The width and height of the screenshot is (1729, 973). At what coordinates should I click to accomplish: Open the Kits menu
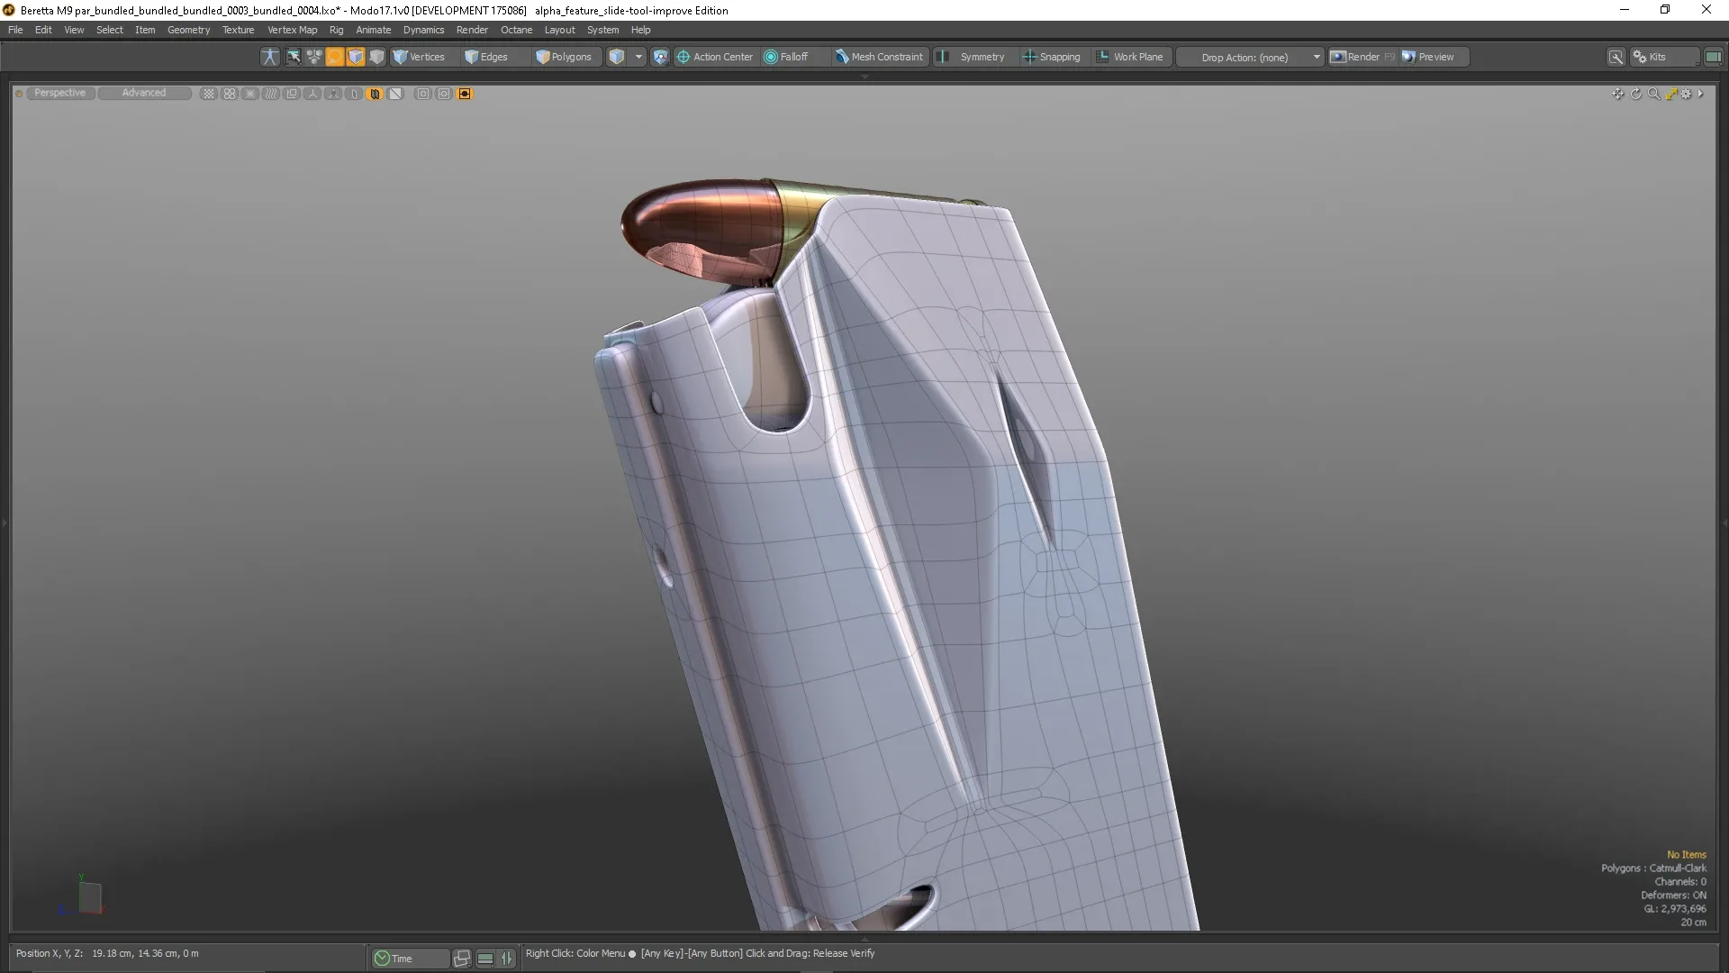[x=1663, y=57]
